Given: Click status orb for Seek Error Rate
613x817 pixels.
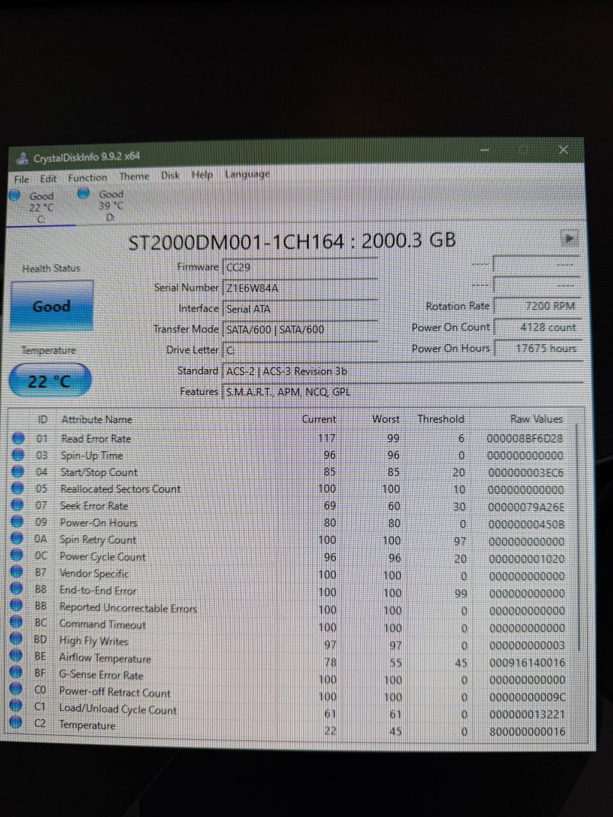Looking at the screenshot, I should click(x=19, y=506).
